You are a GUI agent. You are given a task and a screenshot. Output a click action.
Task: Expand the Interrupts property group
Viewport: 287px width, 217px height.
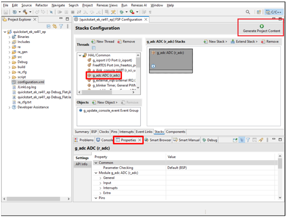click(100, 188)
